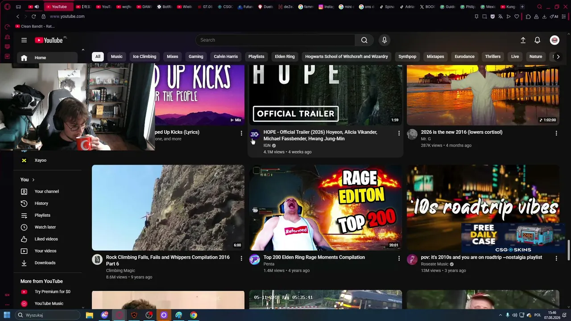571x321 pixels.
Task: Open the Rock Climbing Falls video thumbnail
Action: pyautogui.click(x=168, y=208)
